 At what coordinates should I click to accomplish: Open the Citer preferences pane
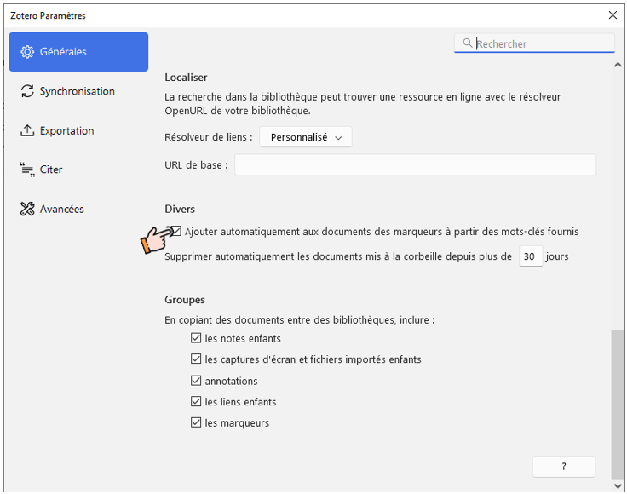(78, 169)
